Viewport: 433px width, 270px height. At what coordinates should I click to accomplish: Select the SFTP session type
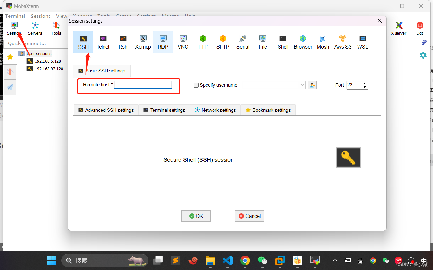click(x=223, y=42)
